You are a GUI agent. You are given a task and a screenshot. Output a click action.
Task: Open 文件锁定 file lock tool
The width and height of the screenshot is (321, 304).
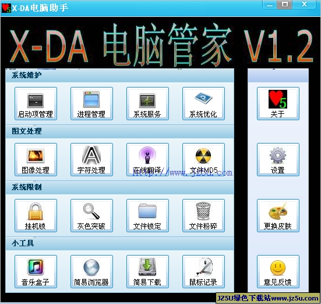[x=147, y=215]
